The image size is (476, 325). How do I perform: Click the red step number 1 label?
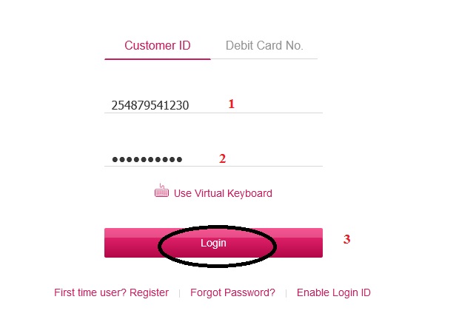(231, 104)
